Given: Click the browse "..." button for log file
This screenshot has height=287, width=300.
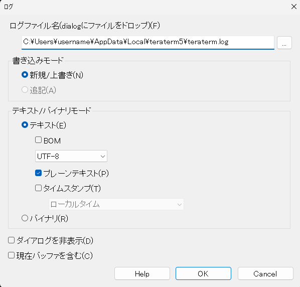Looking at the screenshot, I should pyautogui.click(x=284, y=43).
